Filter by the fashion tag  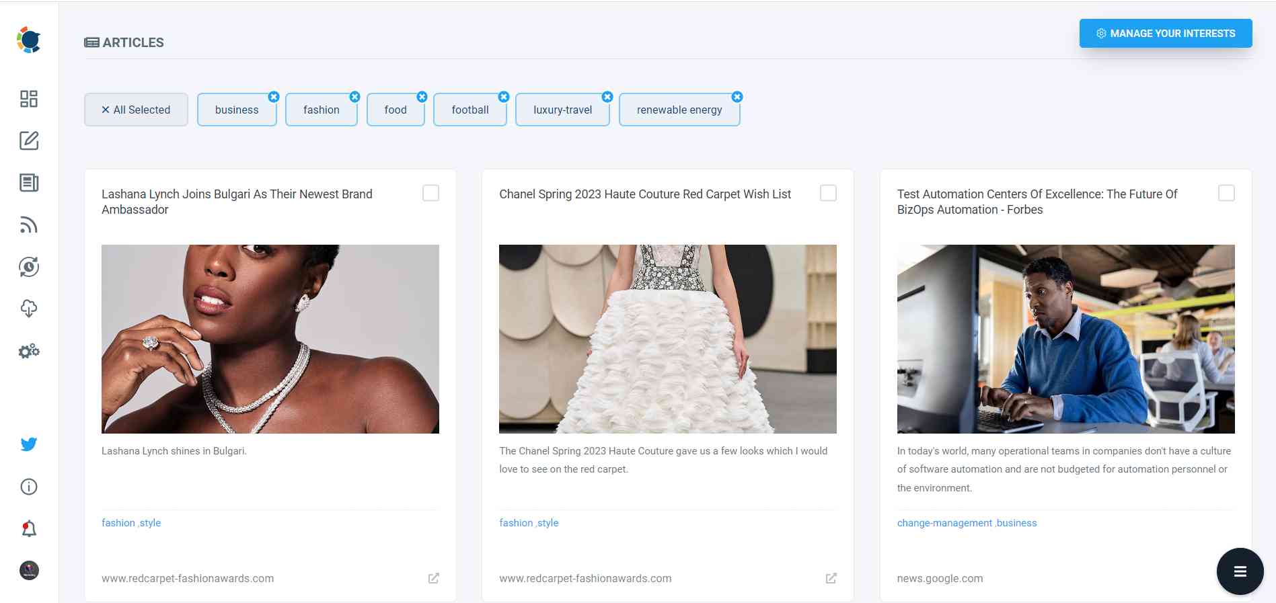click(322, 110)
